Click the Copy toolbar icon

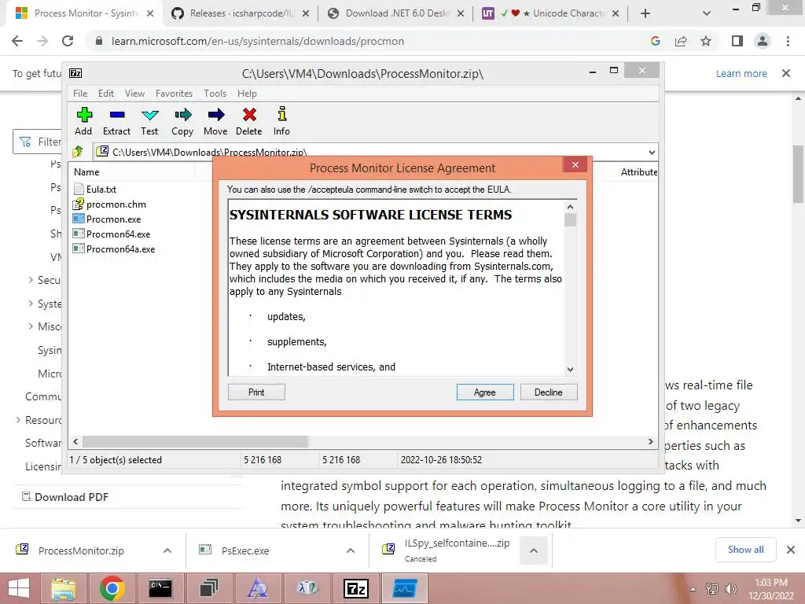coord(182,122)
